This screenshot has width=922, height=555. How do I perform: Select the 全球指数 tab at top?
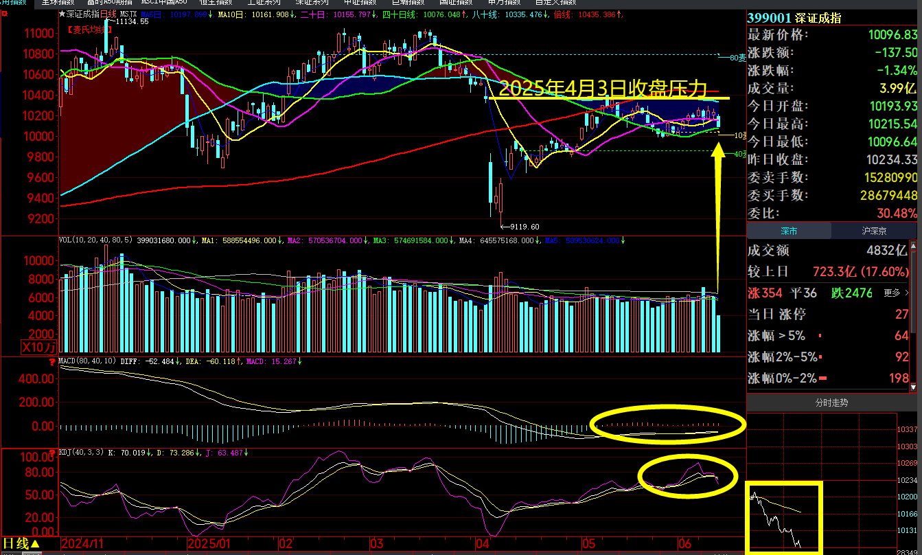coord(58,3)
